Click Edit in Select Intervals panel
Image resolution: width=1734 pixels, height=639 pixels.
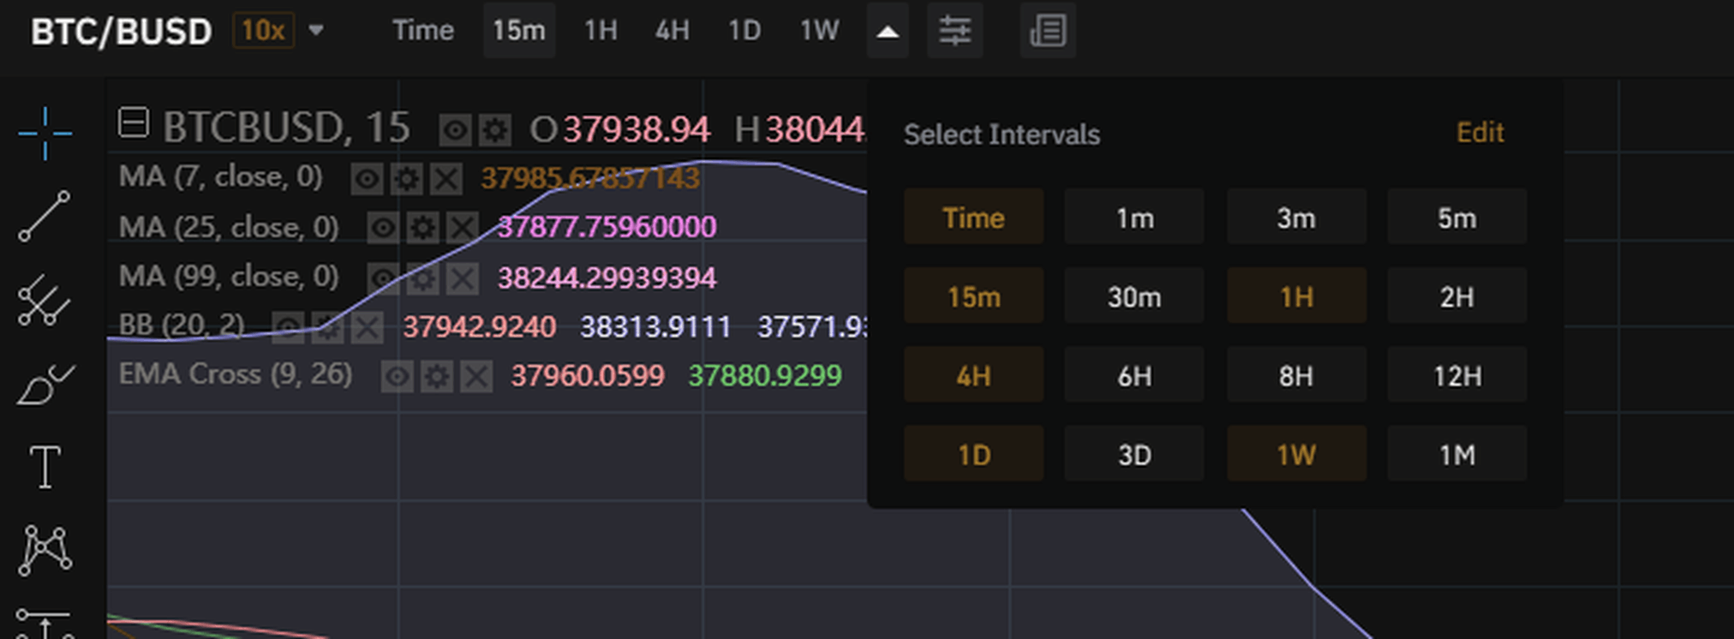tap(1480, 133)
